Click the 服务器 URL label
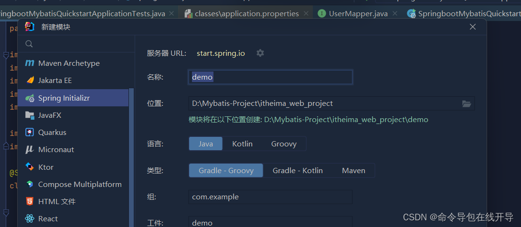The width and height of the screenshot is (521, 227). coord(167,53)
